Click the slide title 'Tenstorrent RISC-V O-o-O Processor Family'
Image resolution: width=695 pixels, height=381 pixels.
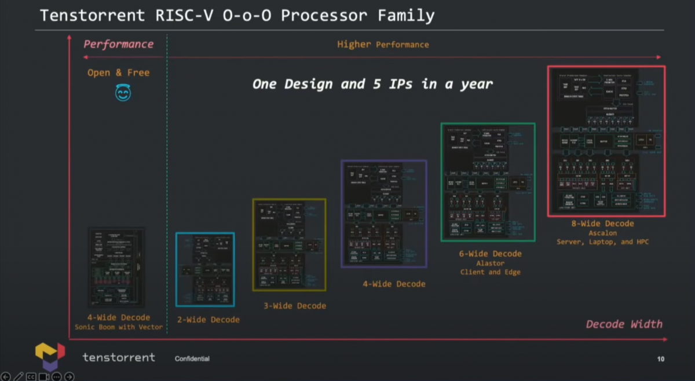tap(237, 15)
